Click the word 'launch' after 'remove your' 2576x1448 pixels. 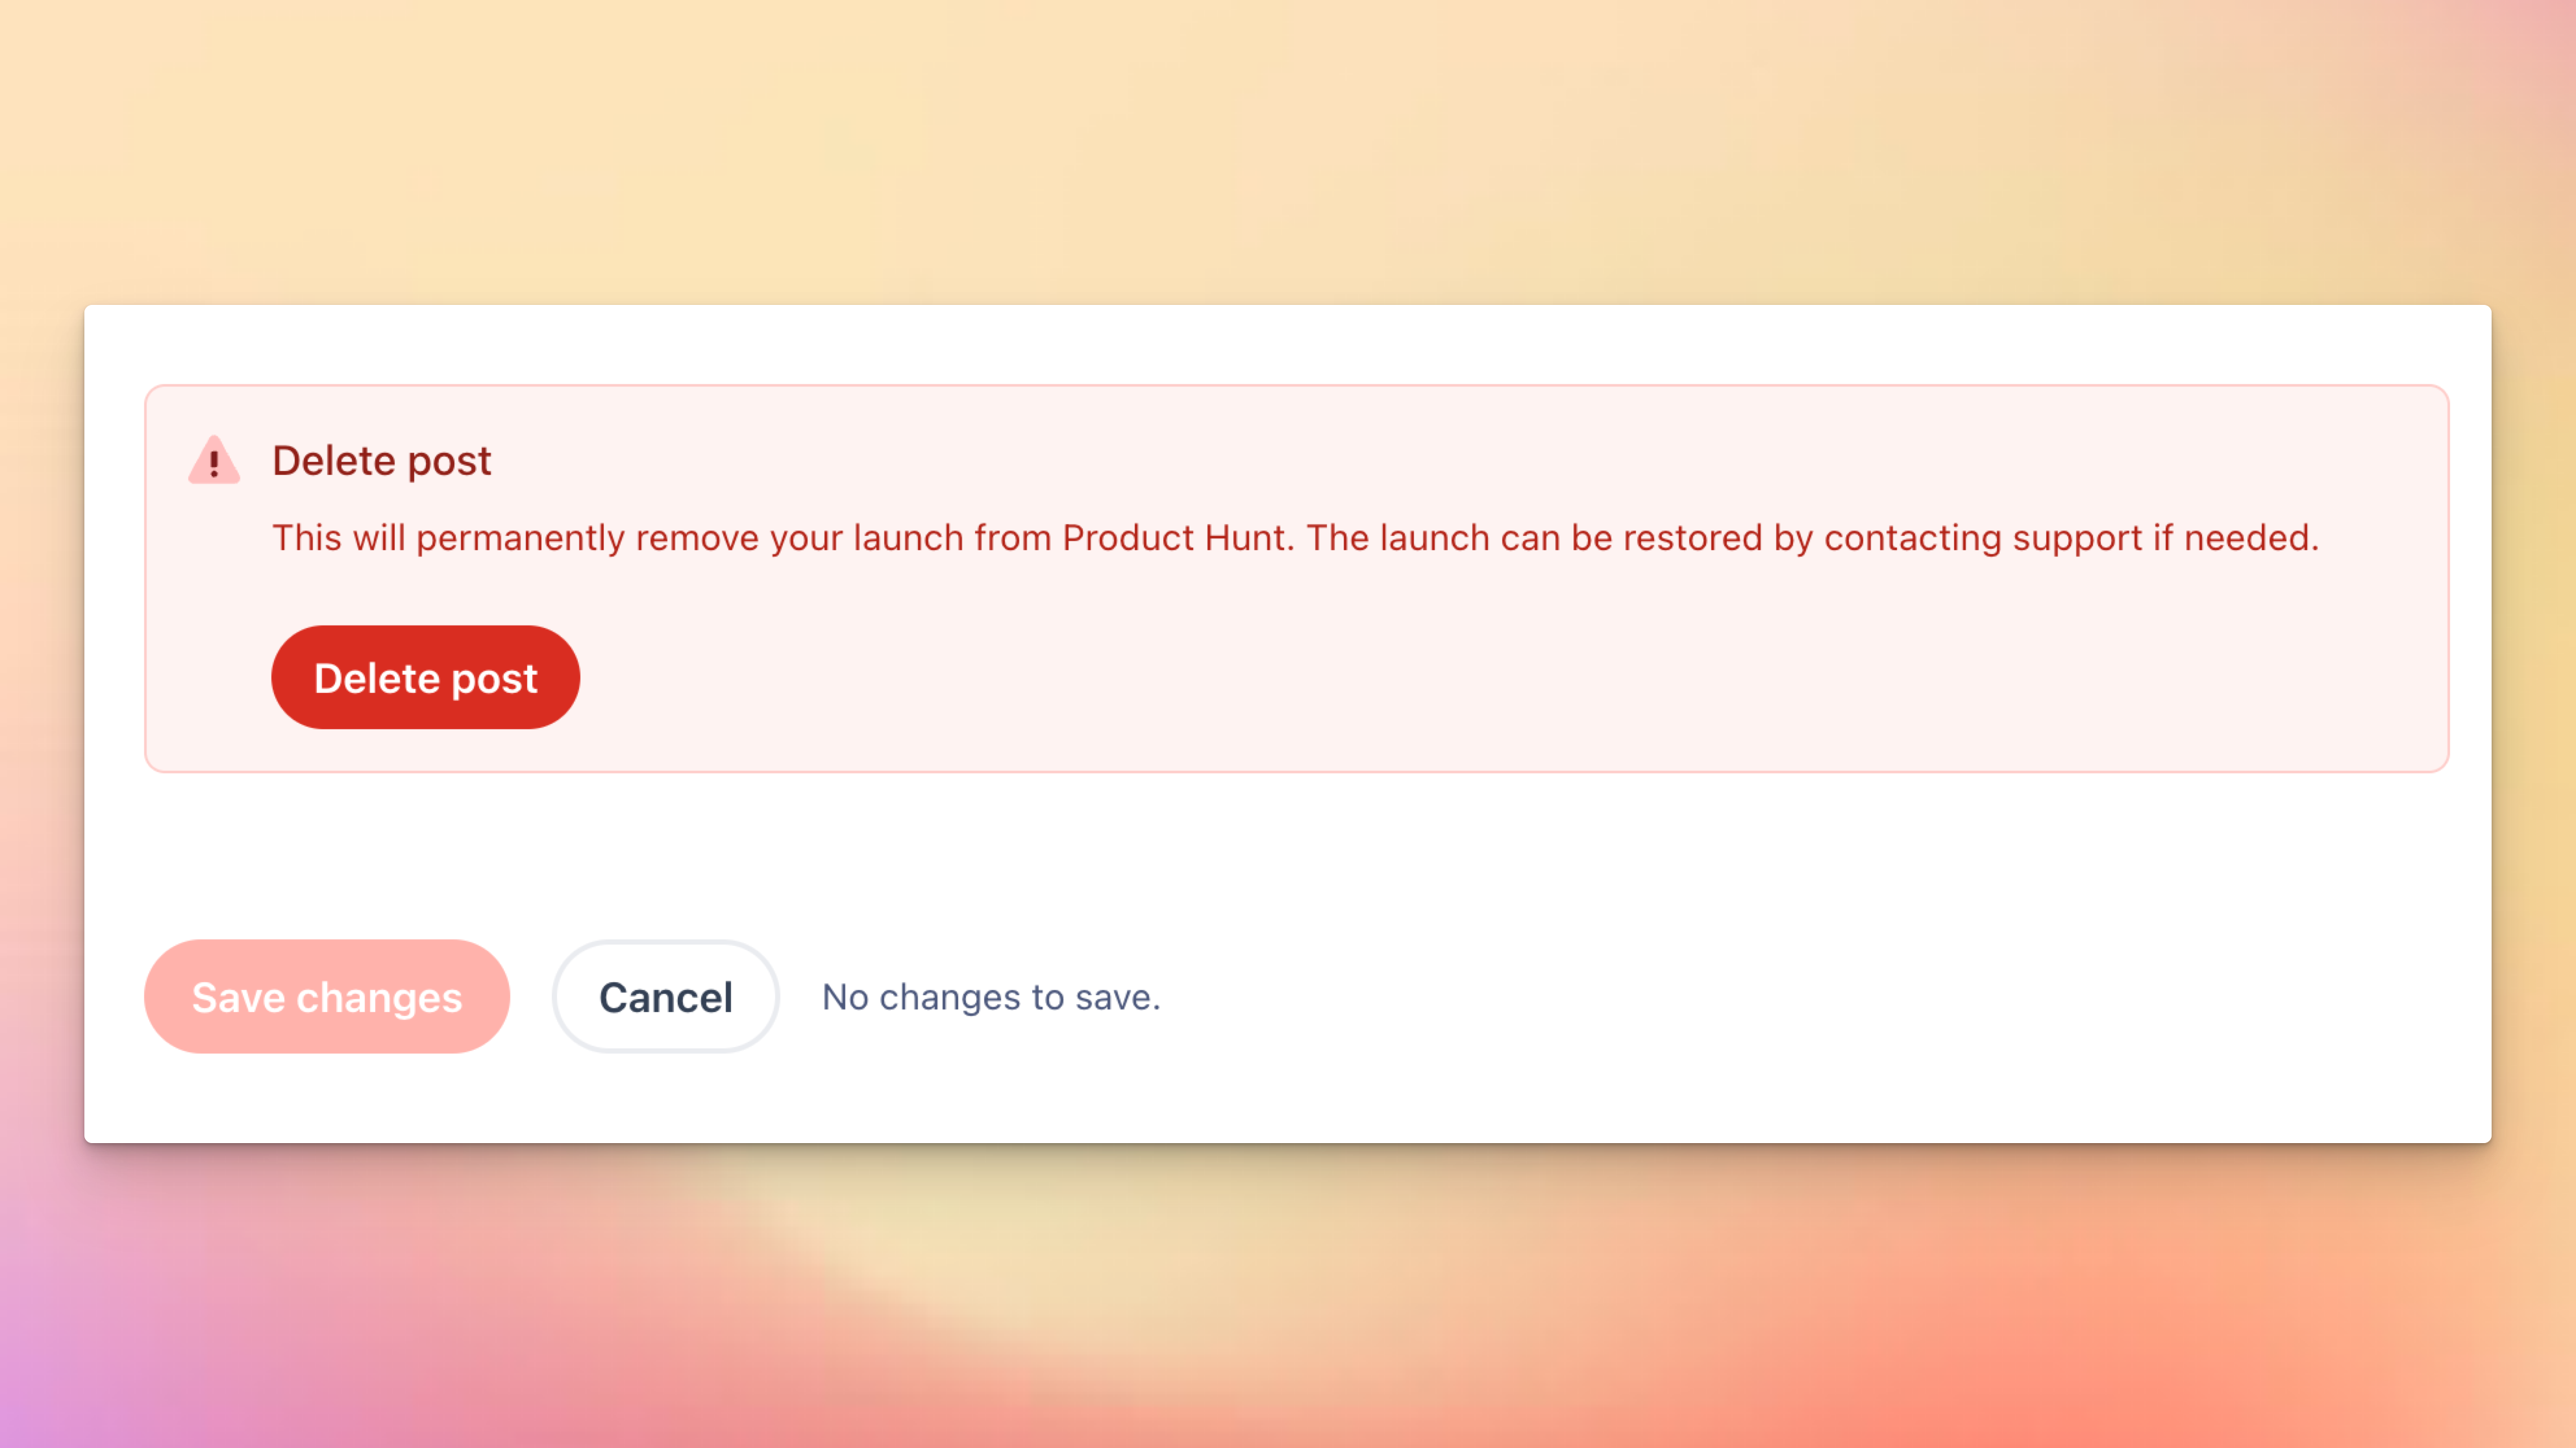pos(908,538)
